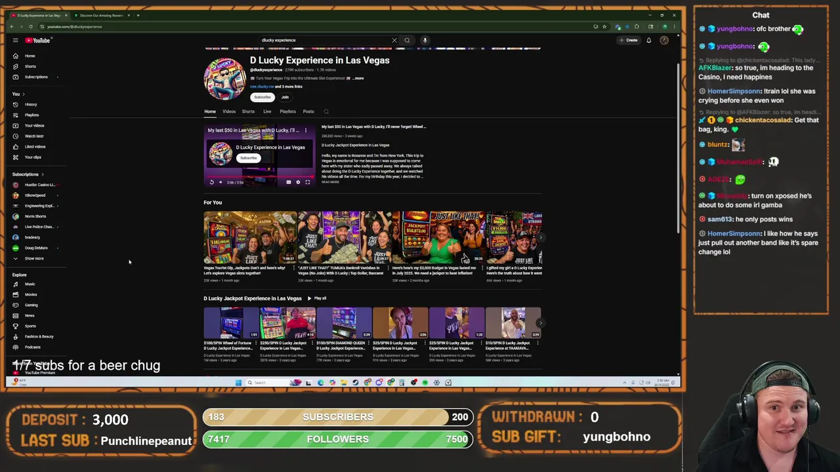Switch to the channel Videos tab
Screen dimensions: 840x472
coord(229,111)
